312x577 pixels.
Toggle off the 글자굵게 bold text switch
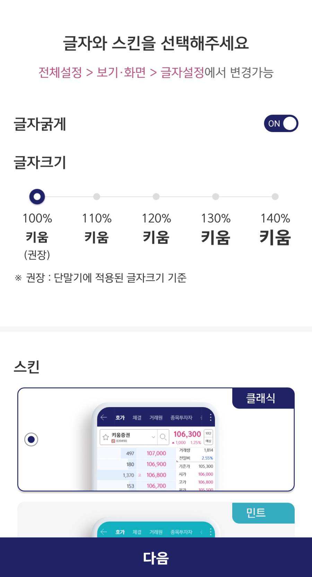click(281, 123)
